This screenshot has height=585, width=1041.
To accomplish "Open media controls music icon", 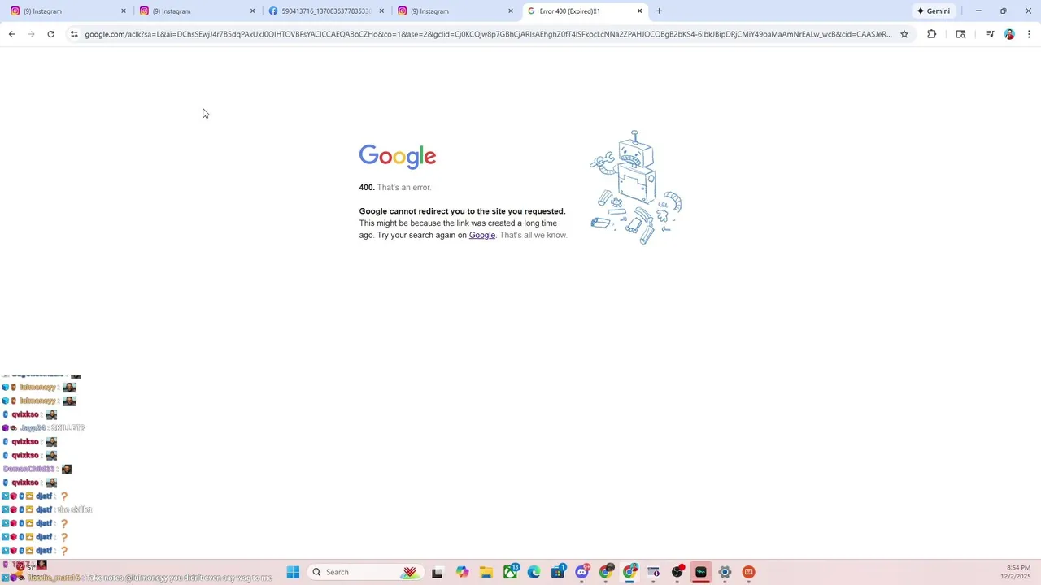I will point(989,34).
